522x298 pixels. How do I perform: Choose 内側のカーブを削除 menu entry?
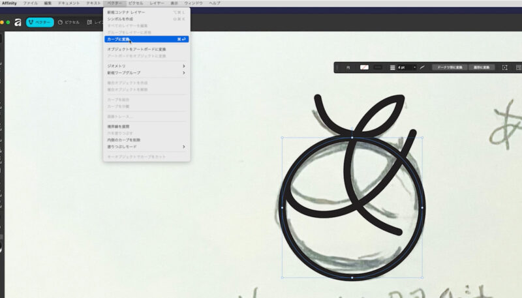click(x=146, y=140)
